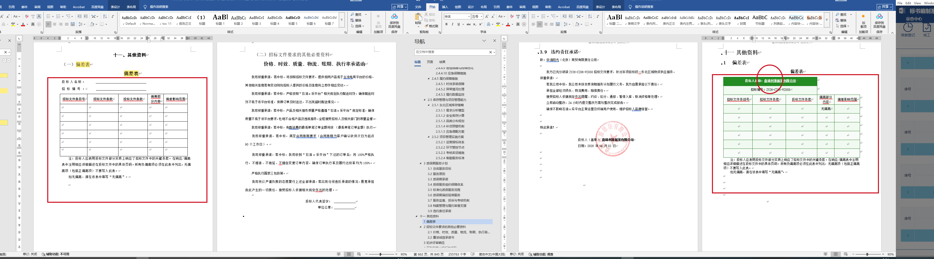Screen dimensions: 934x259
Task: Apply distributed alignment in right Word window
Action: [558, 24]
